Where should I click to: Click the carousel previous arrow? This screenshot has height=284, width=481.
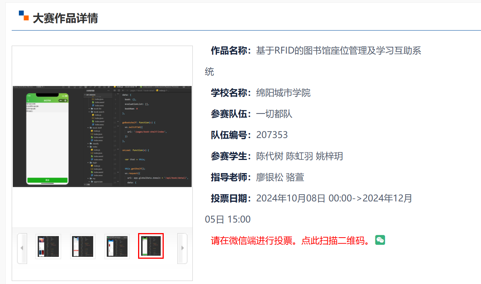coord(22,248)
